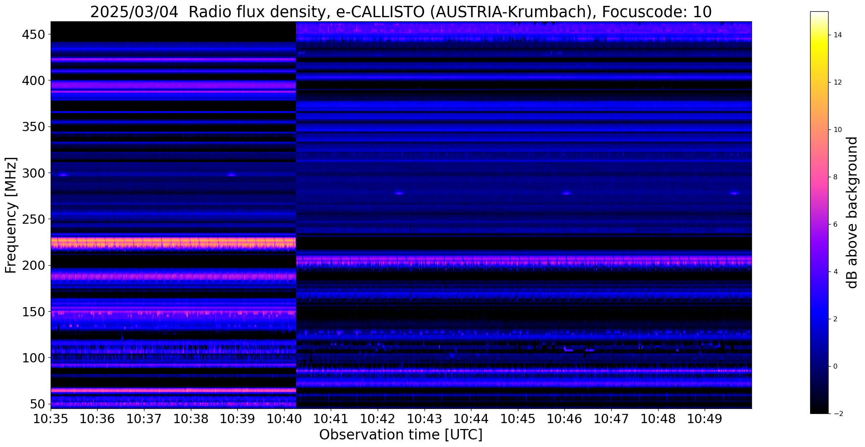The height and width of the screenshot is (447, 865).
Task: Click the bright orange band near 225 MHz
Action: 173,243
